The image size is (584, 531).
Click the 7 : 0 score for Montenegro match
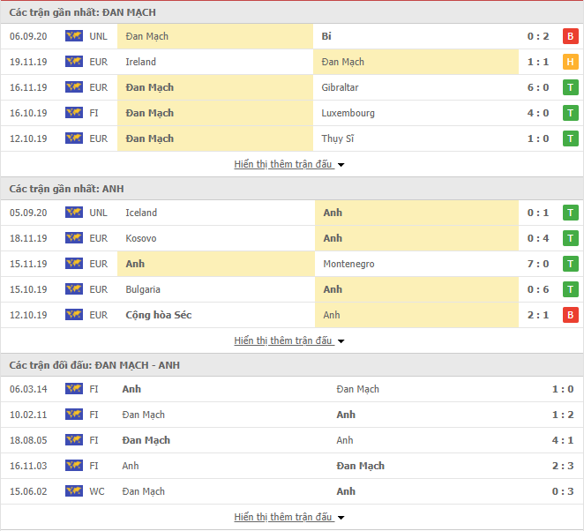tap(539, 264)
